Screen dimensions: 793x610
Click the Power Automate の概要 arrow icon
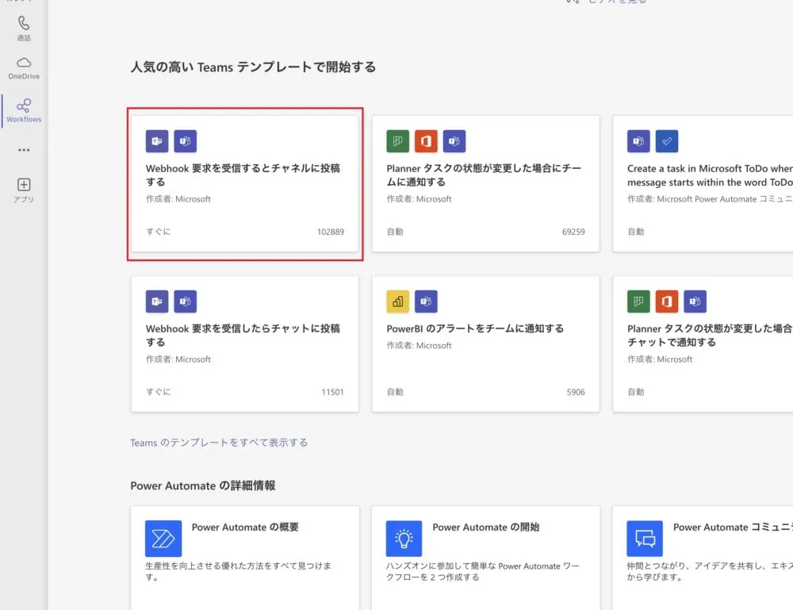click(x=163, y=539)
